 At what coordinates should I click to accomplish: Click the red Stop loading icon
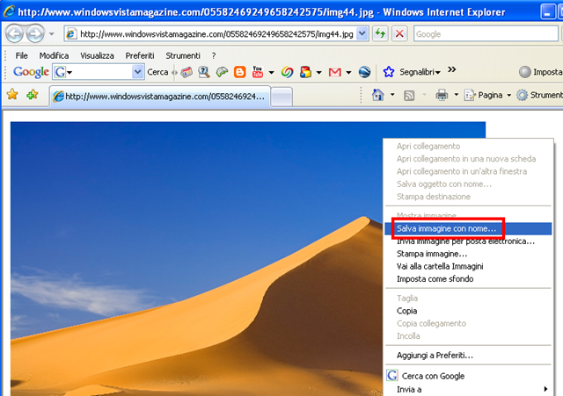click(x=399, y=34)
